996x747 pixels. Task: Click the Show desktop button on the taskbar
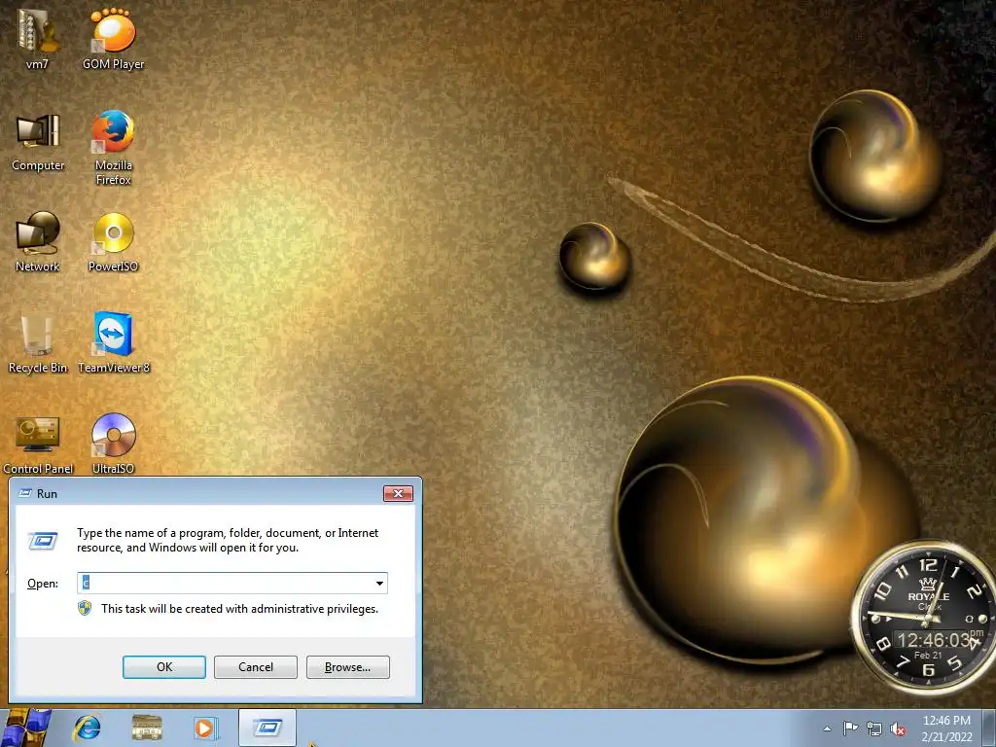tap(989, 728)
